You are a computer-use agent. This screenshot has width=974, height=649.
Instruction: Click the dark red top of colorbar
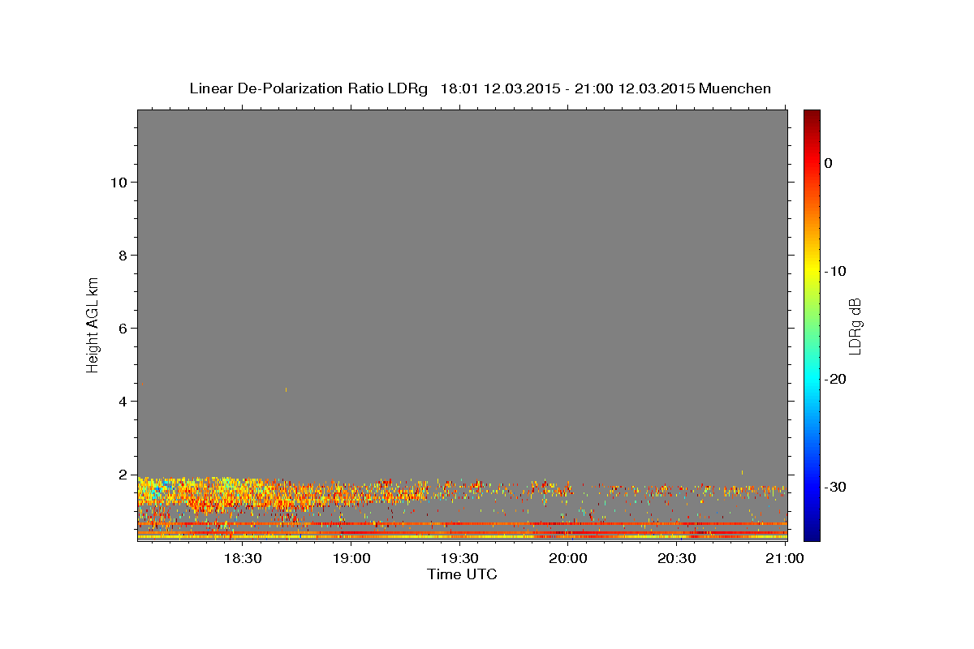[812, 114]
